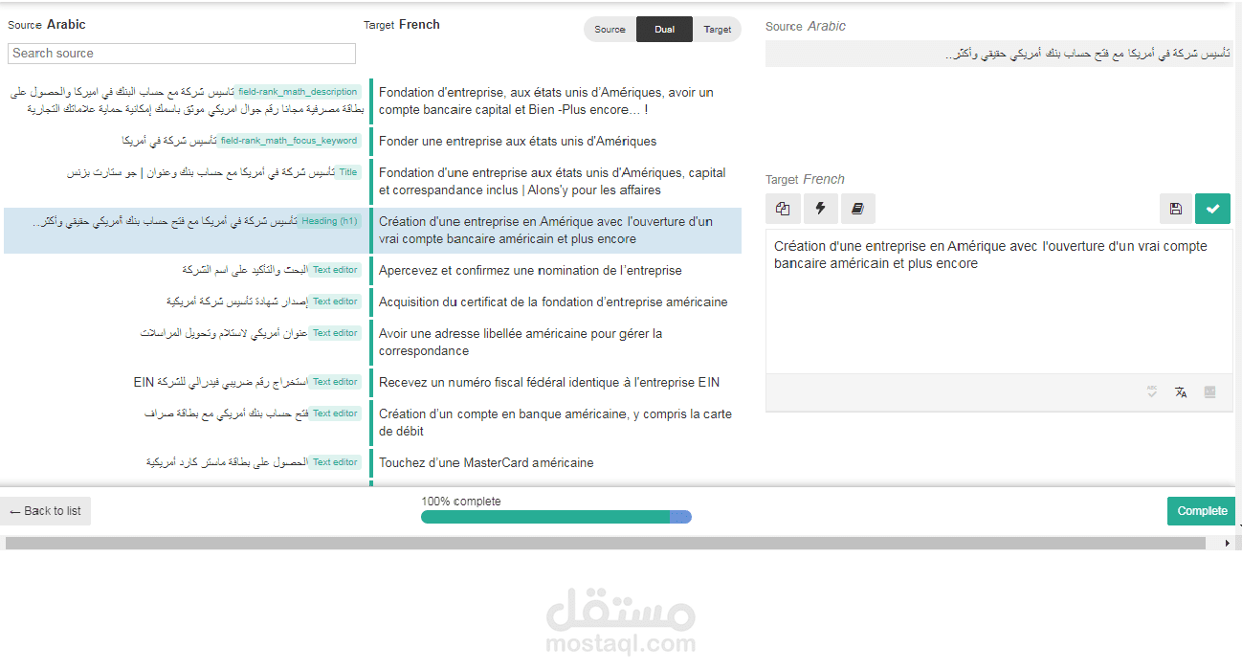Confirm translation with green checkmark button
The height and width of the screenshot is (670, 1242).
[x=1212, y=209]
